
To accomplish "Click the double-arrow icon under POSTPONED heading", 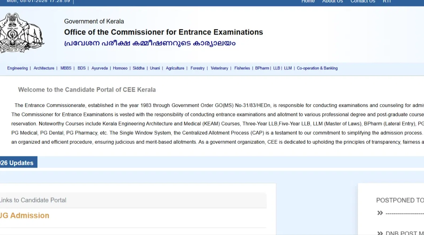I will (380, 213).
